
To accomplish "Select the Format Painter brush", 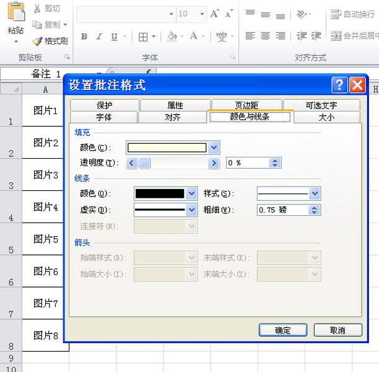I will click(50, 41).
